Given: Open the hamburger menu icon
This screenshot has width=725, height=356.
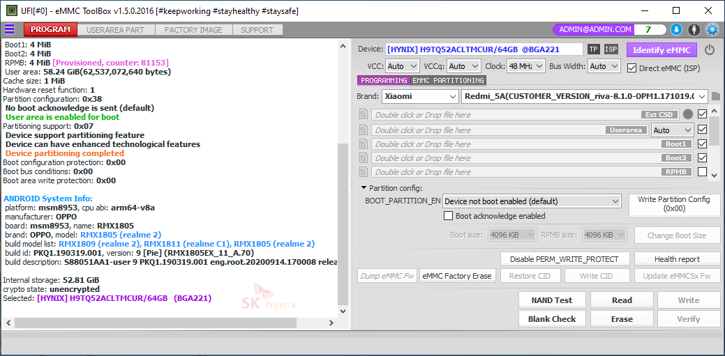Looking at the screenshot, I should (9, 29).
